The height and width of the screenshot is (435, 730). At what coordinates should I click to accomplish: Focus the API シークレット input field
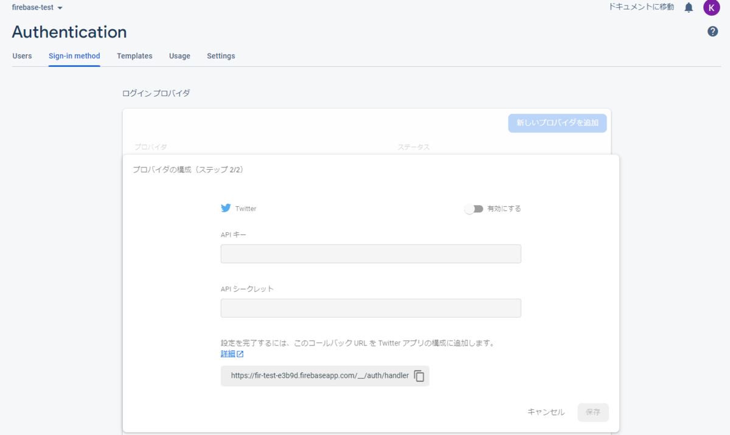(x=370, y=308)
